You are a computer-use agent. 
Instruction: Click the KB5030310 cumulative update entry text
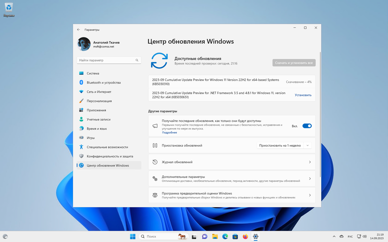(216, 82)
